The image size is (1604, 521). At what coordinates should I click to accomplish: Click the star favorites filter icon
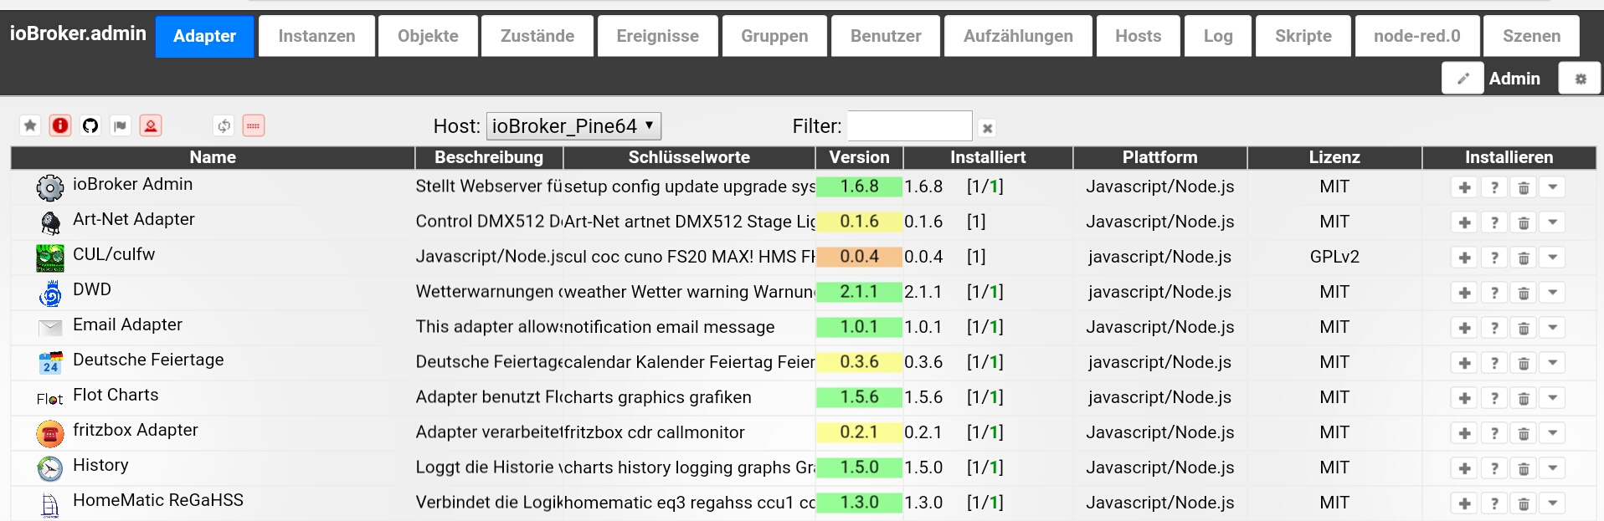(30, 125)
